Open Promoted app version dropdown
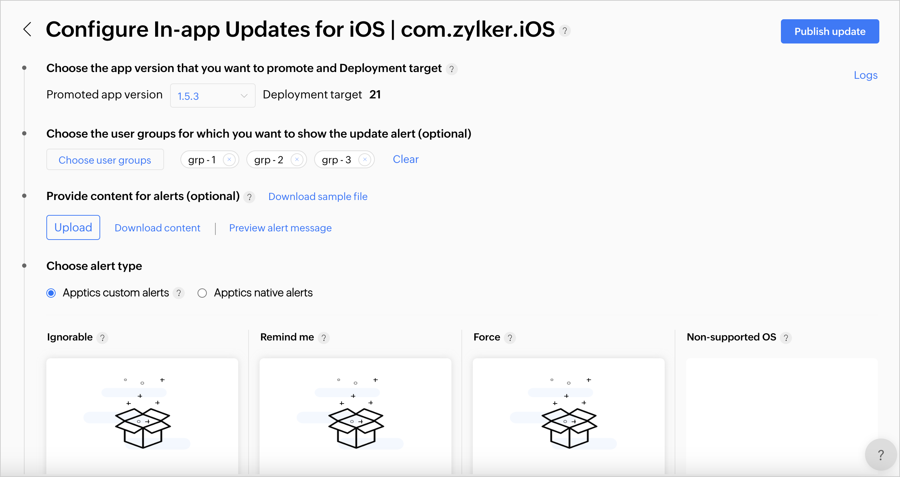The image size is (900, 477). point(213,96)
